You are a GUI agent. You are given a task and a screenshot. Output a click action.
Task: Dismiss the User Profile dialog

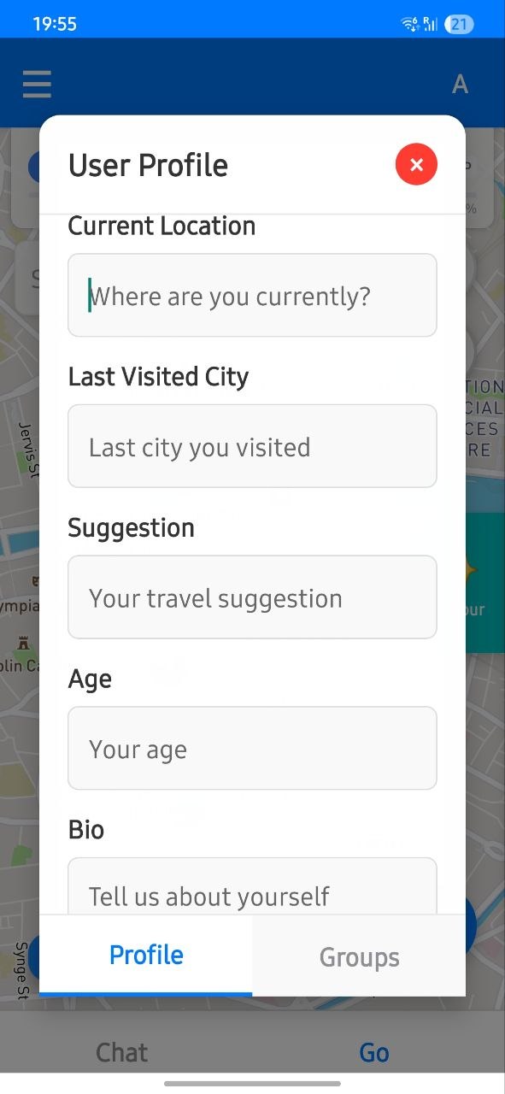coord(416,164)
